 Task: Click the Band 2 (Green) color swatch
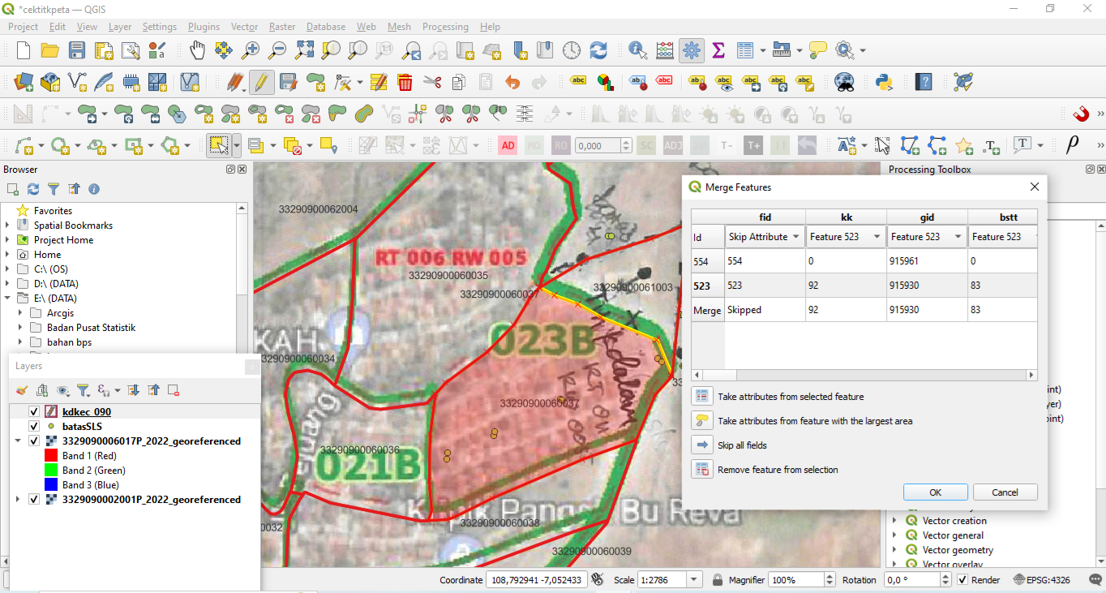click(x=50, y=471)
